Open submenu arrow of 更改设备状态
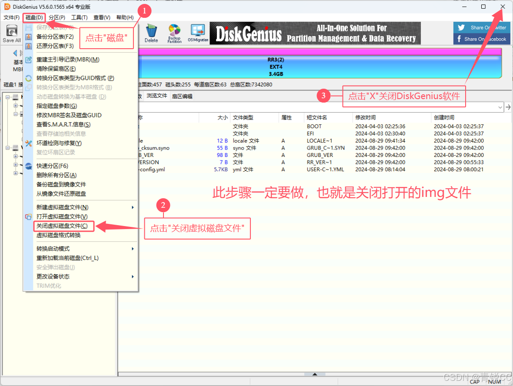 (133, 277)
